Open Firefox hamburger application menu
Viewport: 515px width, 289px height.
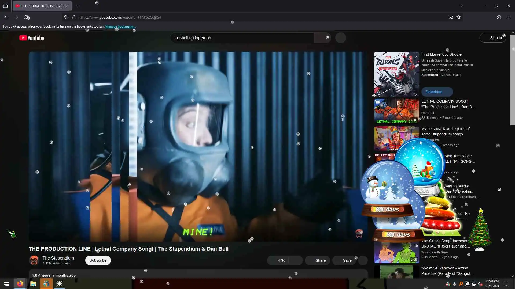509,17
